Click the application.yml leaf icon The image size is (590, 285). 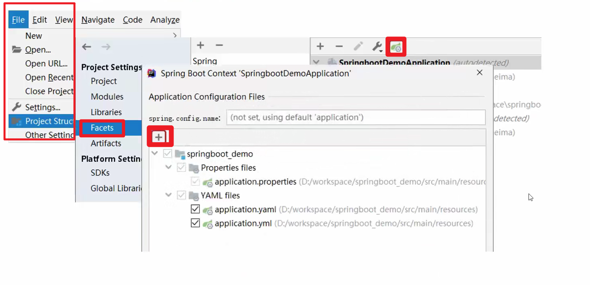(207, 224)
